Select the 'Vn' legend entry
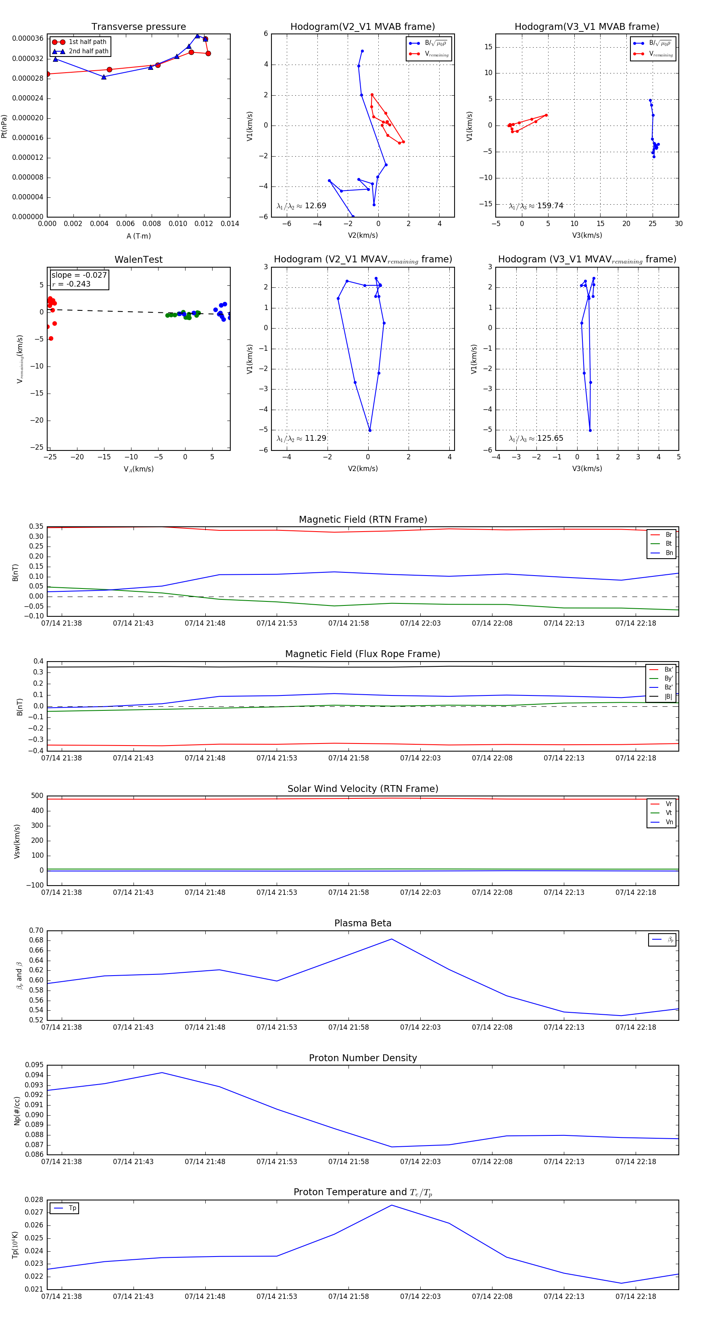 point(662,822)
